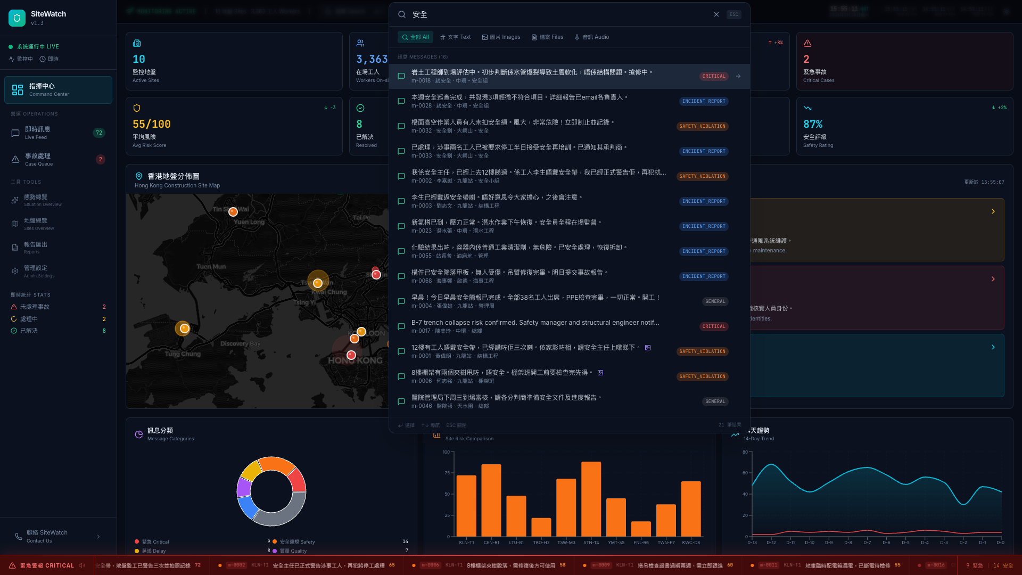
Task: Expand the blue alert card chevron
Action: coord(993,347)
